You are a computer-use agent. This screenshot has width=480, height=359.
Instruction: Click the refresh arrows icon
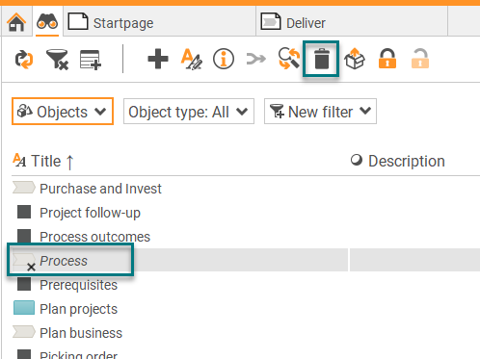[24, 60]
